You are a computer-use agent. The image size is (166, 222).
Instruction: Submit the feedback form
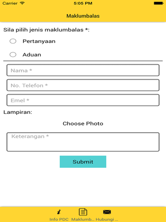83,162
